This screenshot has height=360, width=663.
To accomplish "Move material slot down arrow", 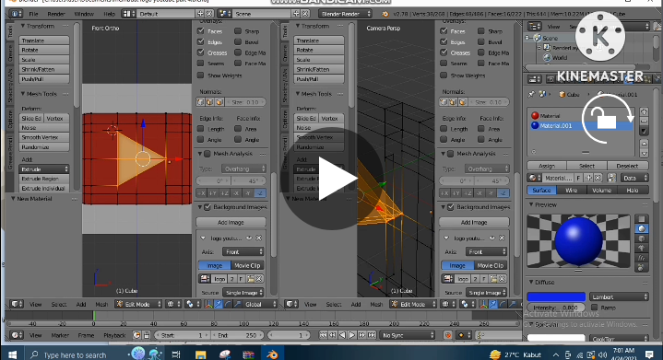I will (x=644, y=153).
